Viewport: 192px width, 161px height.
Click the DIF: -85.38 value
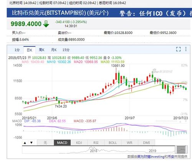click(32, 121)
